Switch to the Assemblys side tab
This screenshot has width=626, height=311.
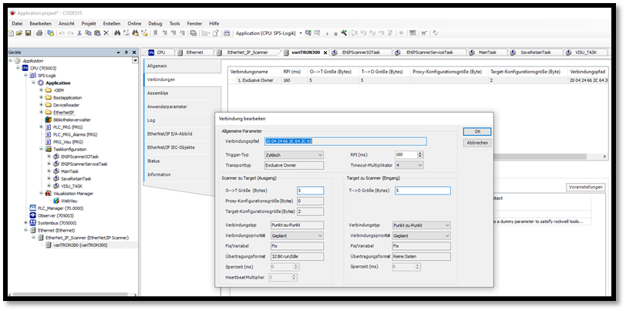157,93
